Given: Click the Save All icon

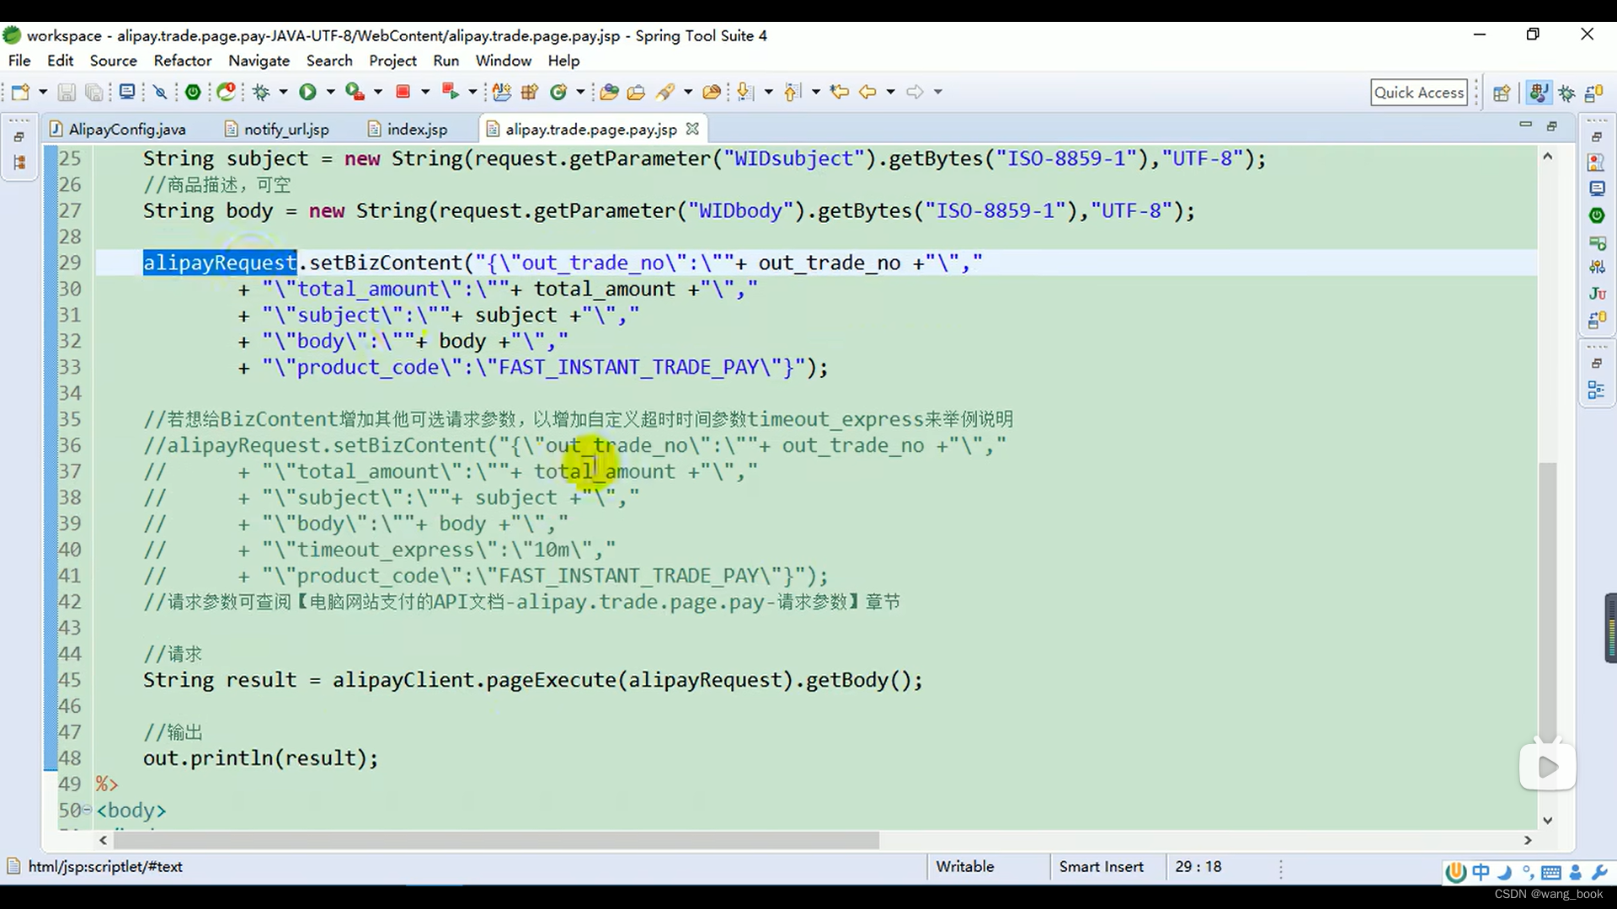Looking at the screenshot, I should coord(94,92).
